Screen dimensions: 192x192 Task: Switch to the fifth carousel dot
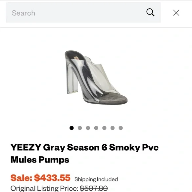104,128
